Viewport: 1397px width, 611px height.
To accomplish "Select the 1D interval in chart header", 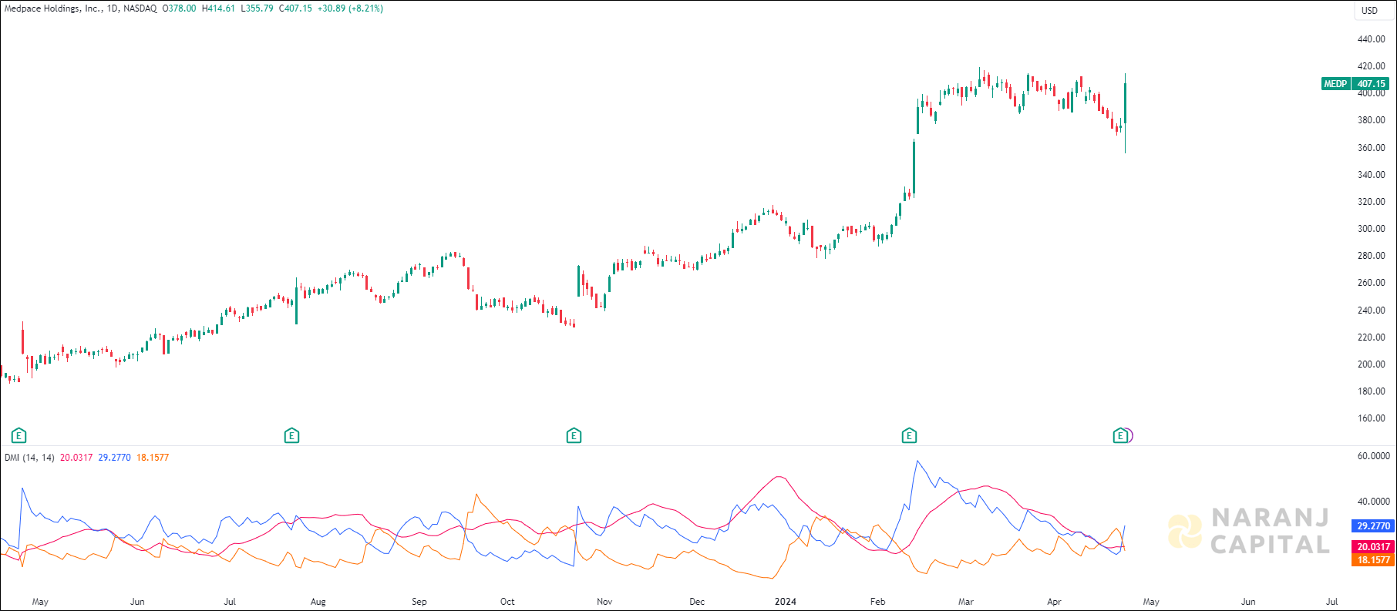I will [x=113, y=8].
